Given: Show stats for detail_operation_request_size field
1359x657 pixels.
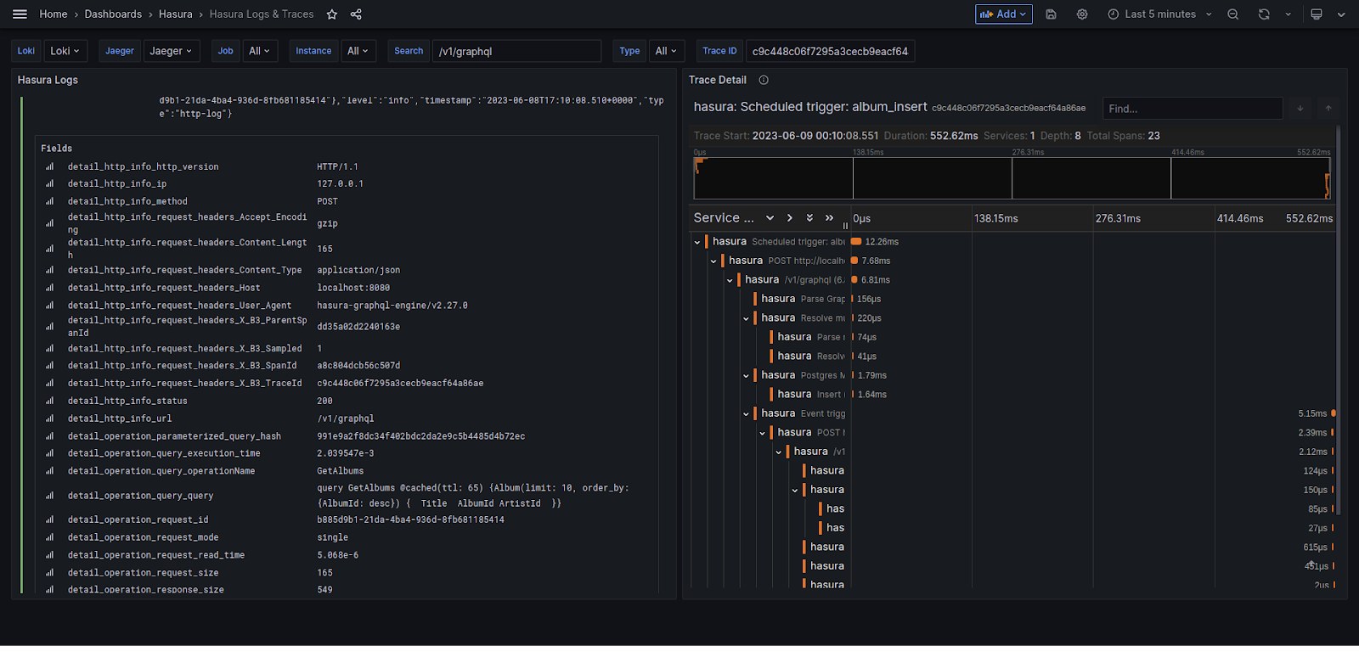Looking at the screenshot, I should [50, 573].
